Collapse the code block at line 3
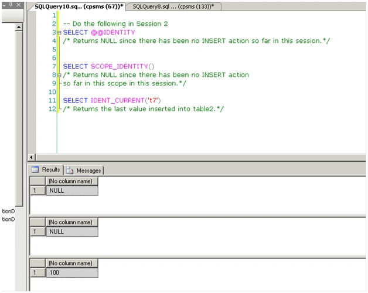The width and height of the screenshot is (368, 293). tap(59, 32)
